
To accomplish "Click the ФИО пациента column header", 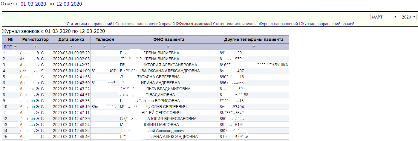I will click(169, 39).
